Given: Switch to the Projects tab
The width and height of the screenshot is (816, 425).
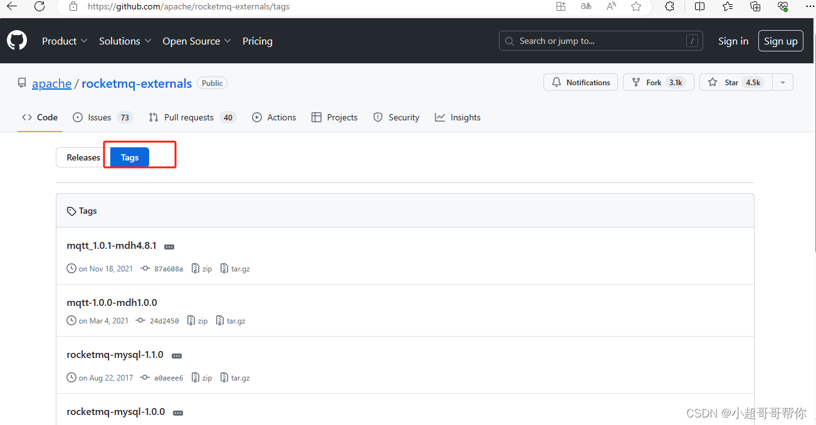Looking at the screenshot, I should pyautogui.click(x=334, y=117).
